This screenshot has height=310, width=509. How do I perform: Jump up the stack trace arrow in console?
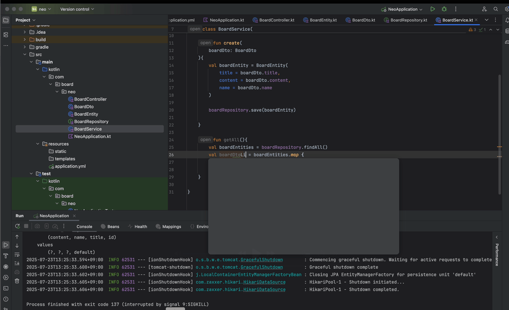[x=17, y=237]
